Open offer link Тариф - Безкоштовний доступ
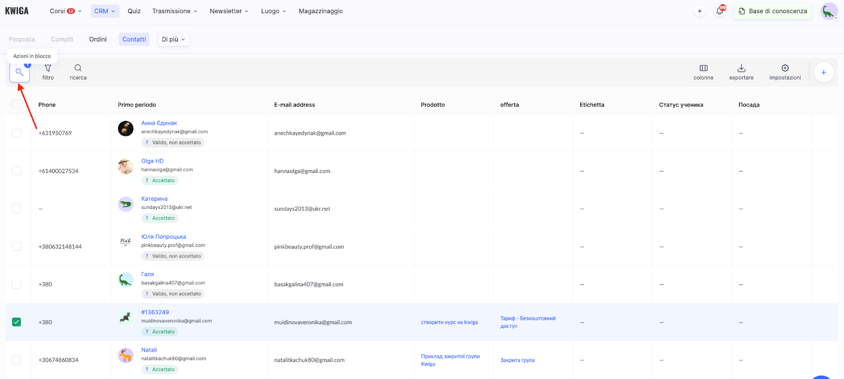844x379 pixels. pos(528,322)
